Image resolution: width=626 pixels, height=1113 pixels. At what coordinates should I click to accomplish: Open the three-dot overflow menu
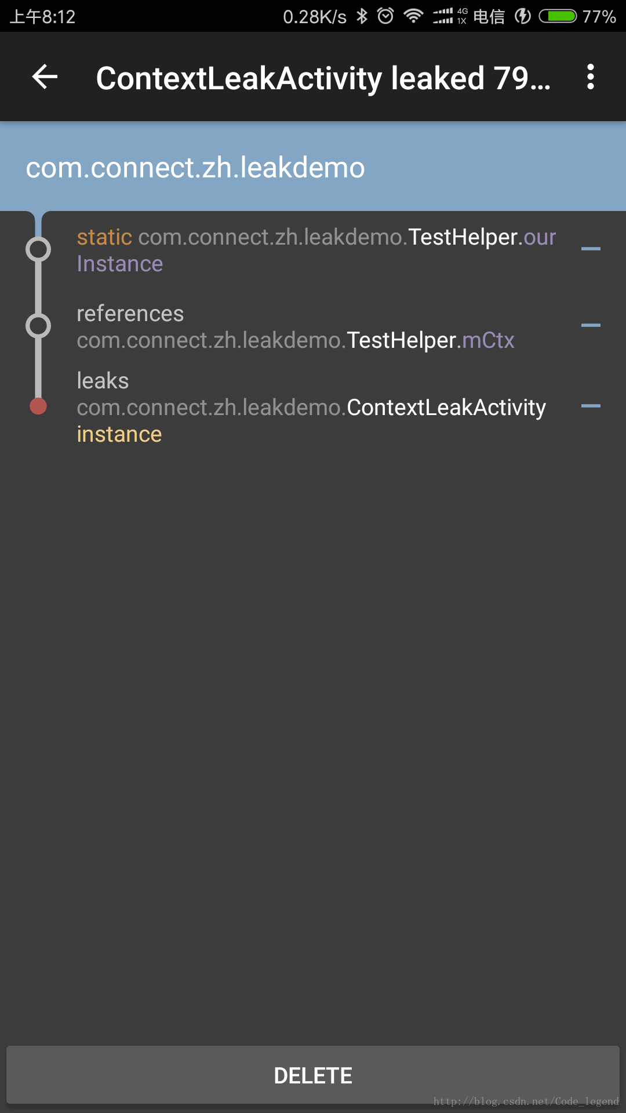tap(590, 77)
